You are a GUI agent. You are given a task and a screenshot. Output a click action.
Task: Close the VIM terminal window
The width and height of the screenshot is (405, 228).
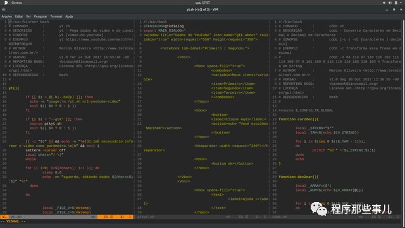tap(401, 9)
